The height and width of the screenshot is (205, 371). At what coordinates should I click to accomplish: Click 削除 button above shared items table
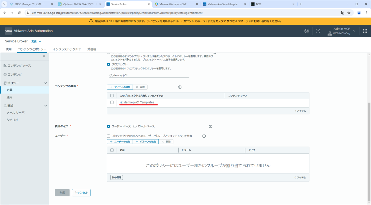(140, 87)
